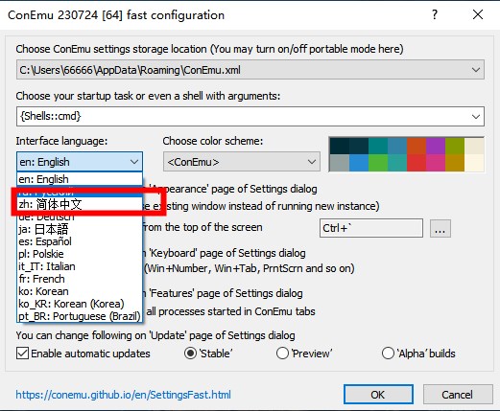Screen dimensions: 500x411
Task: Choose ja: 日本語 in the language list
Action: [x=80, y=229]
